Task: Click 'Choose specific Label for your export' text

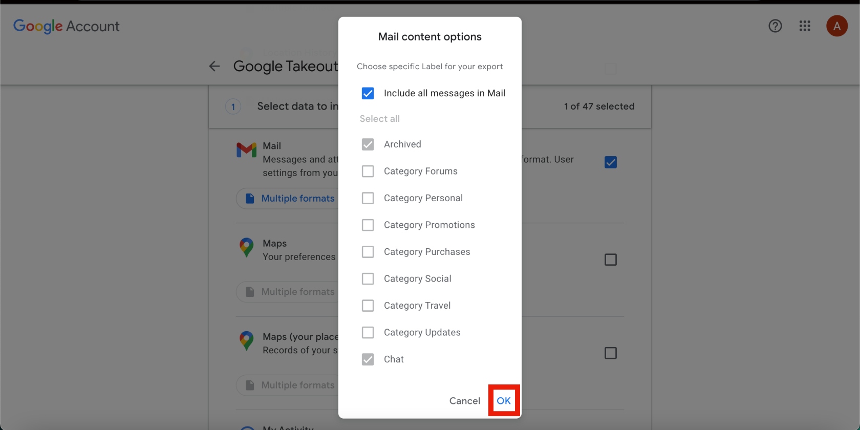Action: click(430, 67)
